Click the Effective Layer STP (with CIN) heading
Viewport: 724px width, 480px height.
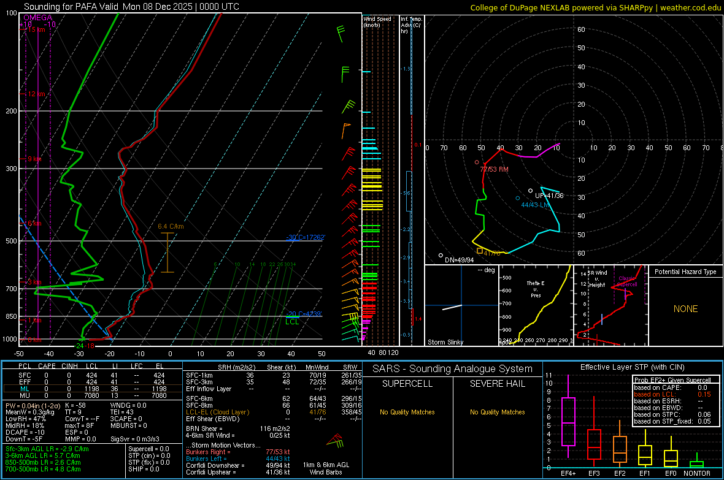tap(633, 367)
